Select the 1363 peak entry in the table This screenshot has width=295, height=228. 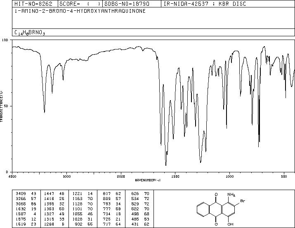(54, 209)
